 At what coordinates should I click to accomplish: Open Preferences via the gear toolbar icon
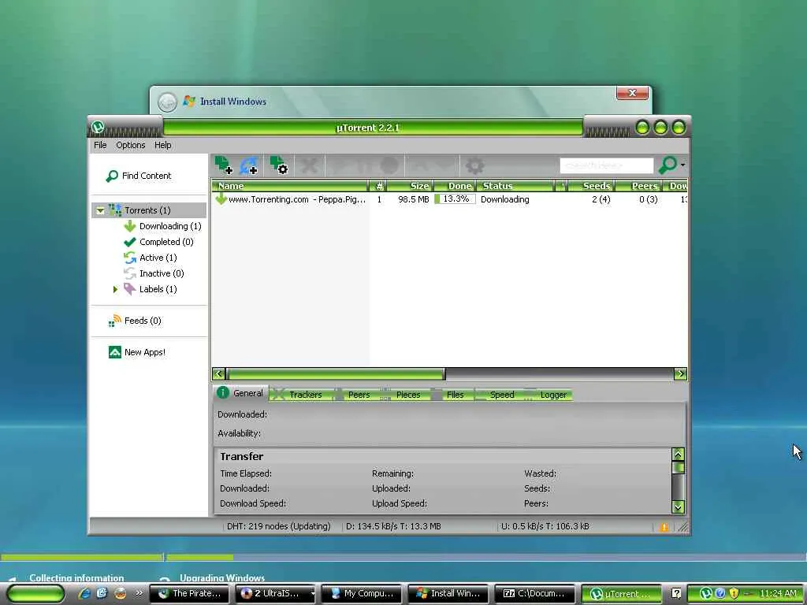[474, 165]
